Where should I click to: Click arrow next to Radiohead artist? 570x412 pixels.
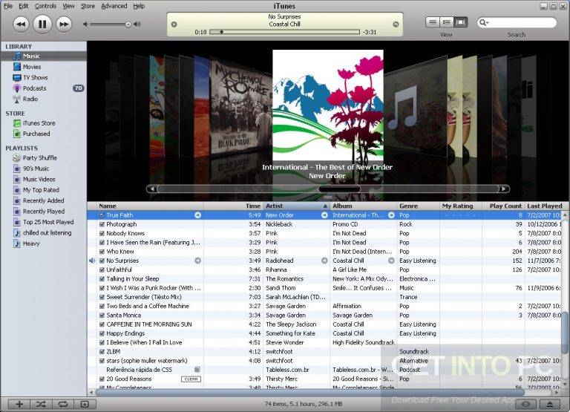pyautogui.click(x=324, y=261)
